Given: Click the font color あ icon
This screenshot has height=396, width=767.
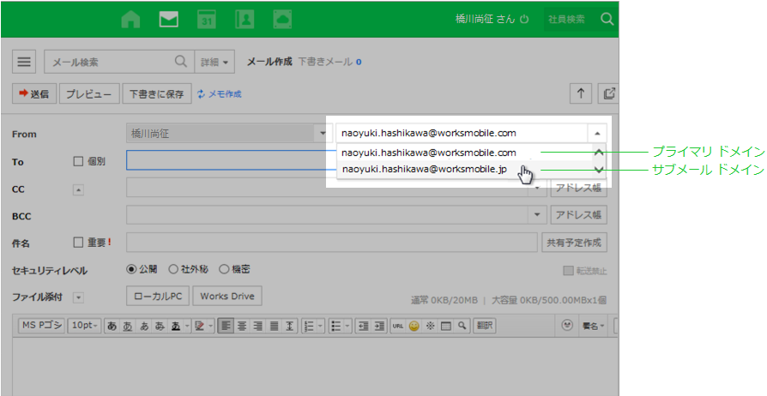Looking at the screenshot, I should [176, 326].
